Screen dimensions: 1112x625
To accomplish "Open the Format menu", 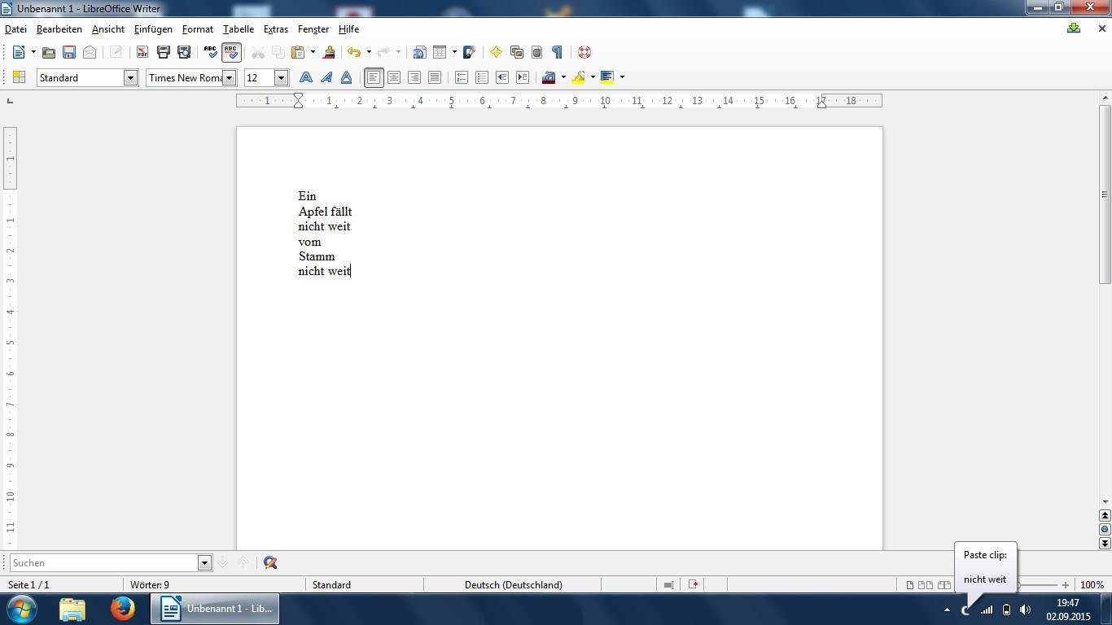I will coord(198,29).
